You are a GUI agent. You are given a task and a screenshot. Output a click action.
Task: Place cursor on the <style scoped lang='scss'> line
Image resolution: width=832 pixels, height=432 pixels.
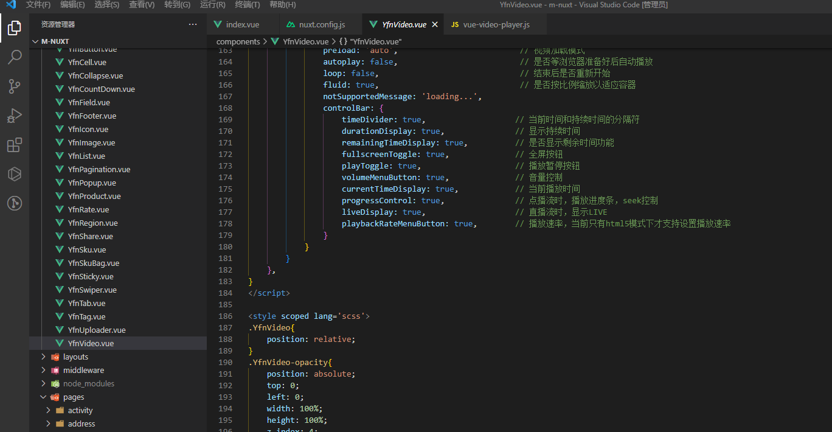309,316
